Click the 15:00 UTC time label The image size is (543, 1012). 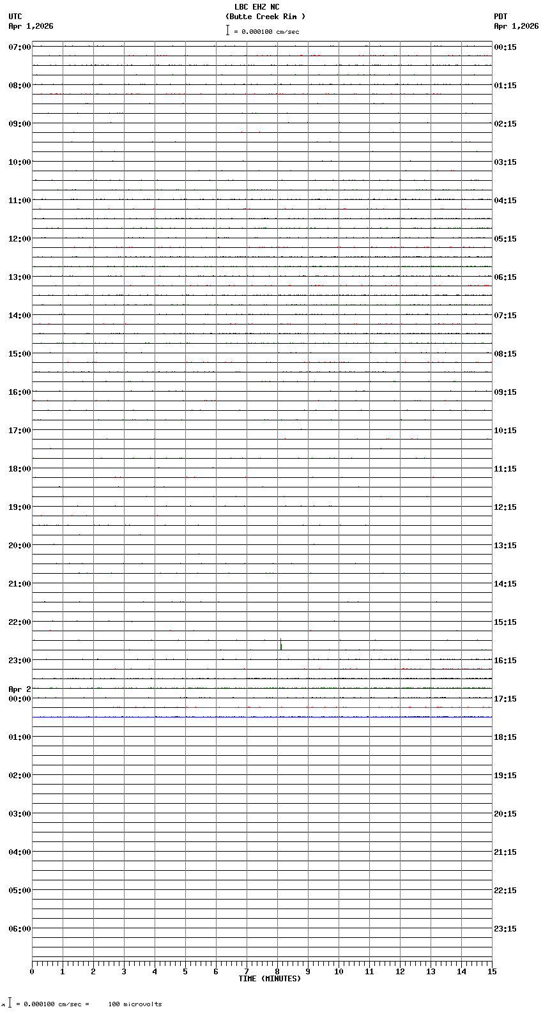coord(20,354)
